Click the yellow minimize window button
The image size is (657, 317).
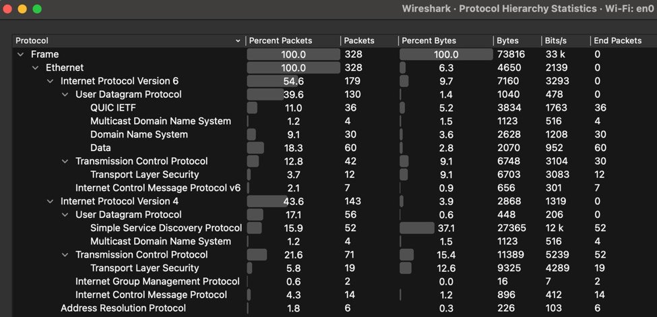[x=22, y=9]
